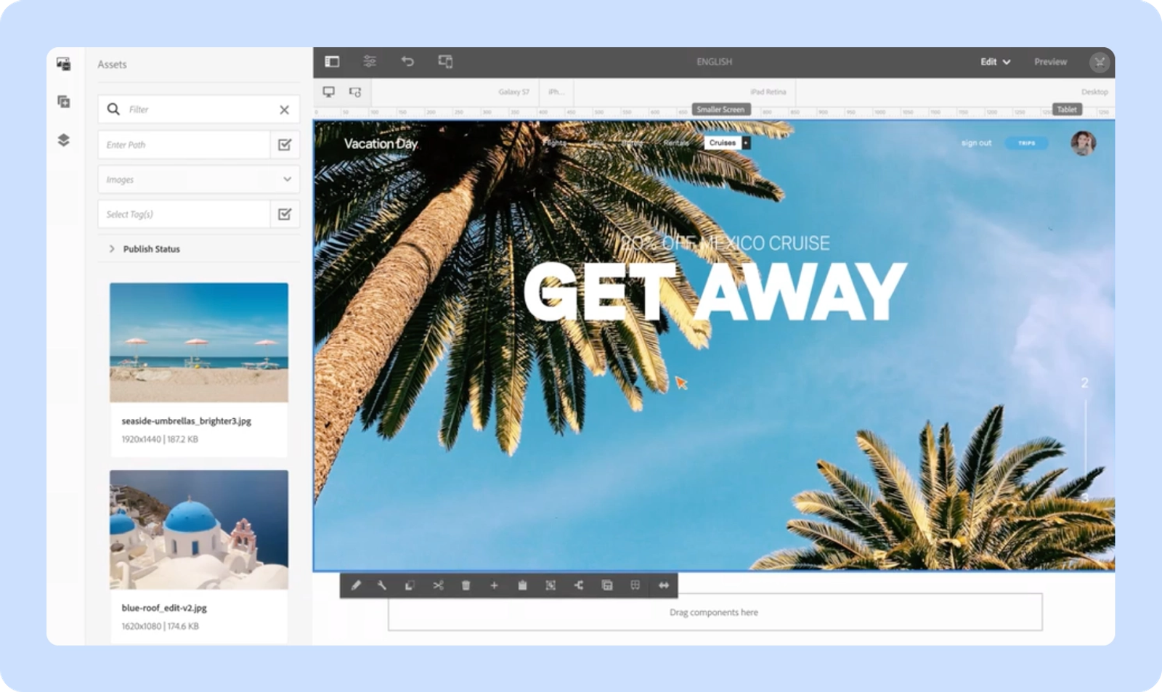Select the blue-roof_edit-v2.jpg thumbnail
1162x692 pixels.
point(199,529)
